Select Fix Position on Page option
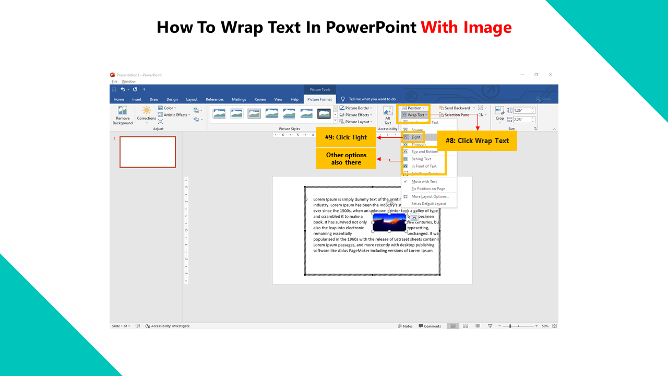This screenshot has width=668, height=376. tap(428, 189)
